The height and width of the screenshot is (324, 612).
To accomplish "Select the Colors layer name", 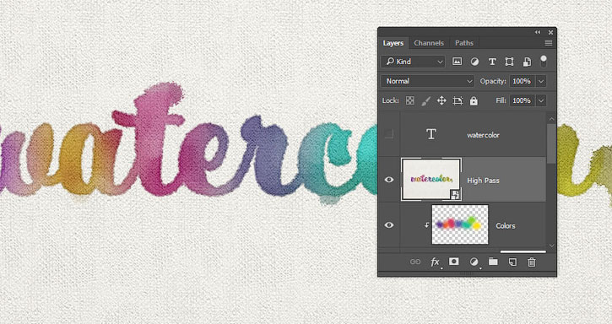I will pyautogui.click(x=506, y=225).
